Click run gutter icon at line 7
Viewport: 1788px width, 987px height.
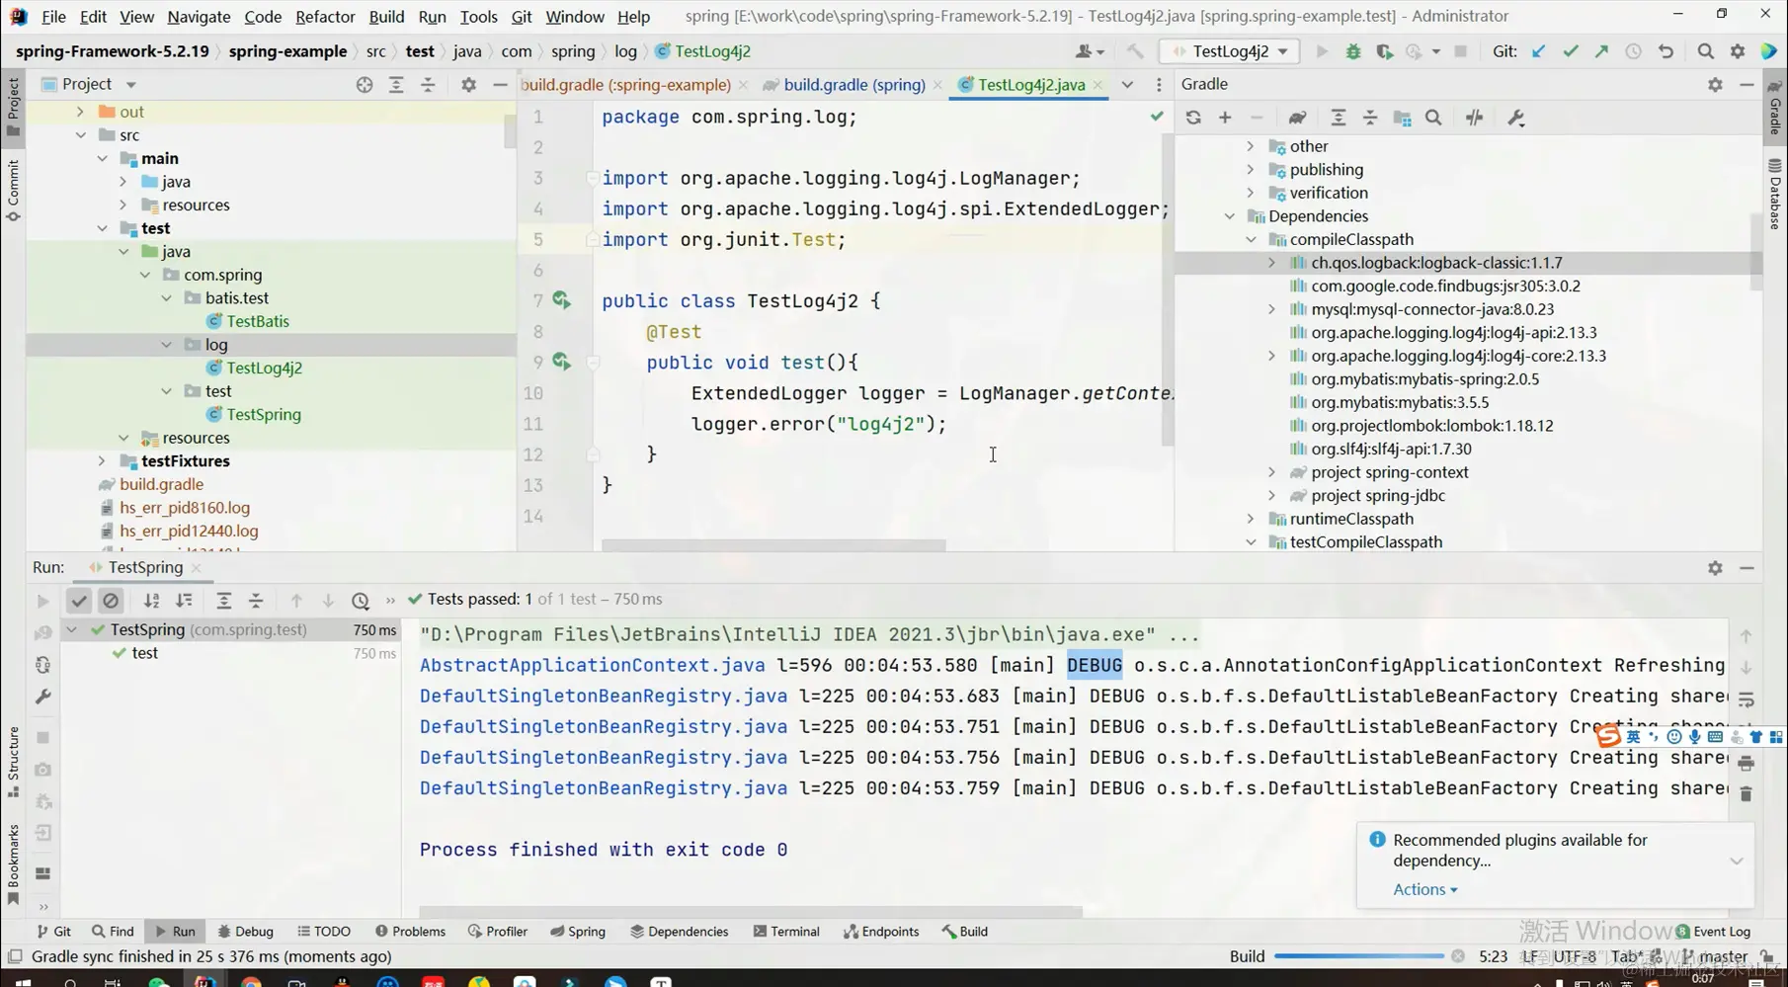point(561,299)
